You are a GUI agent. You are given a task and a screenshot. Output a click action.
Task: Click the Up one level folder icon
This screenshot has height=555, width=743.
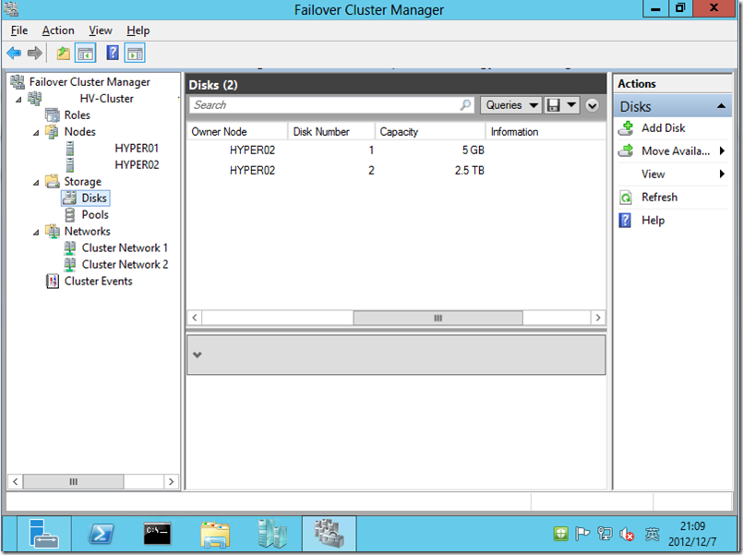(x=63, y=53)
